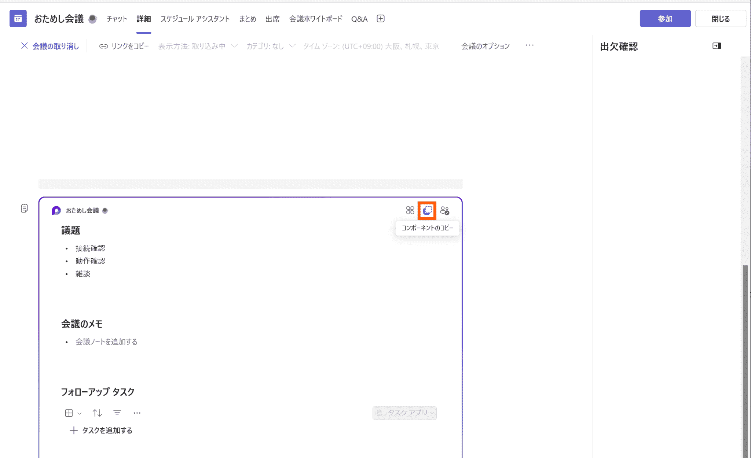The width and height of the screenshot is (751, 458).
Task: Open 会議のオプション
Action: click(x=486, y=46)
